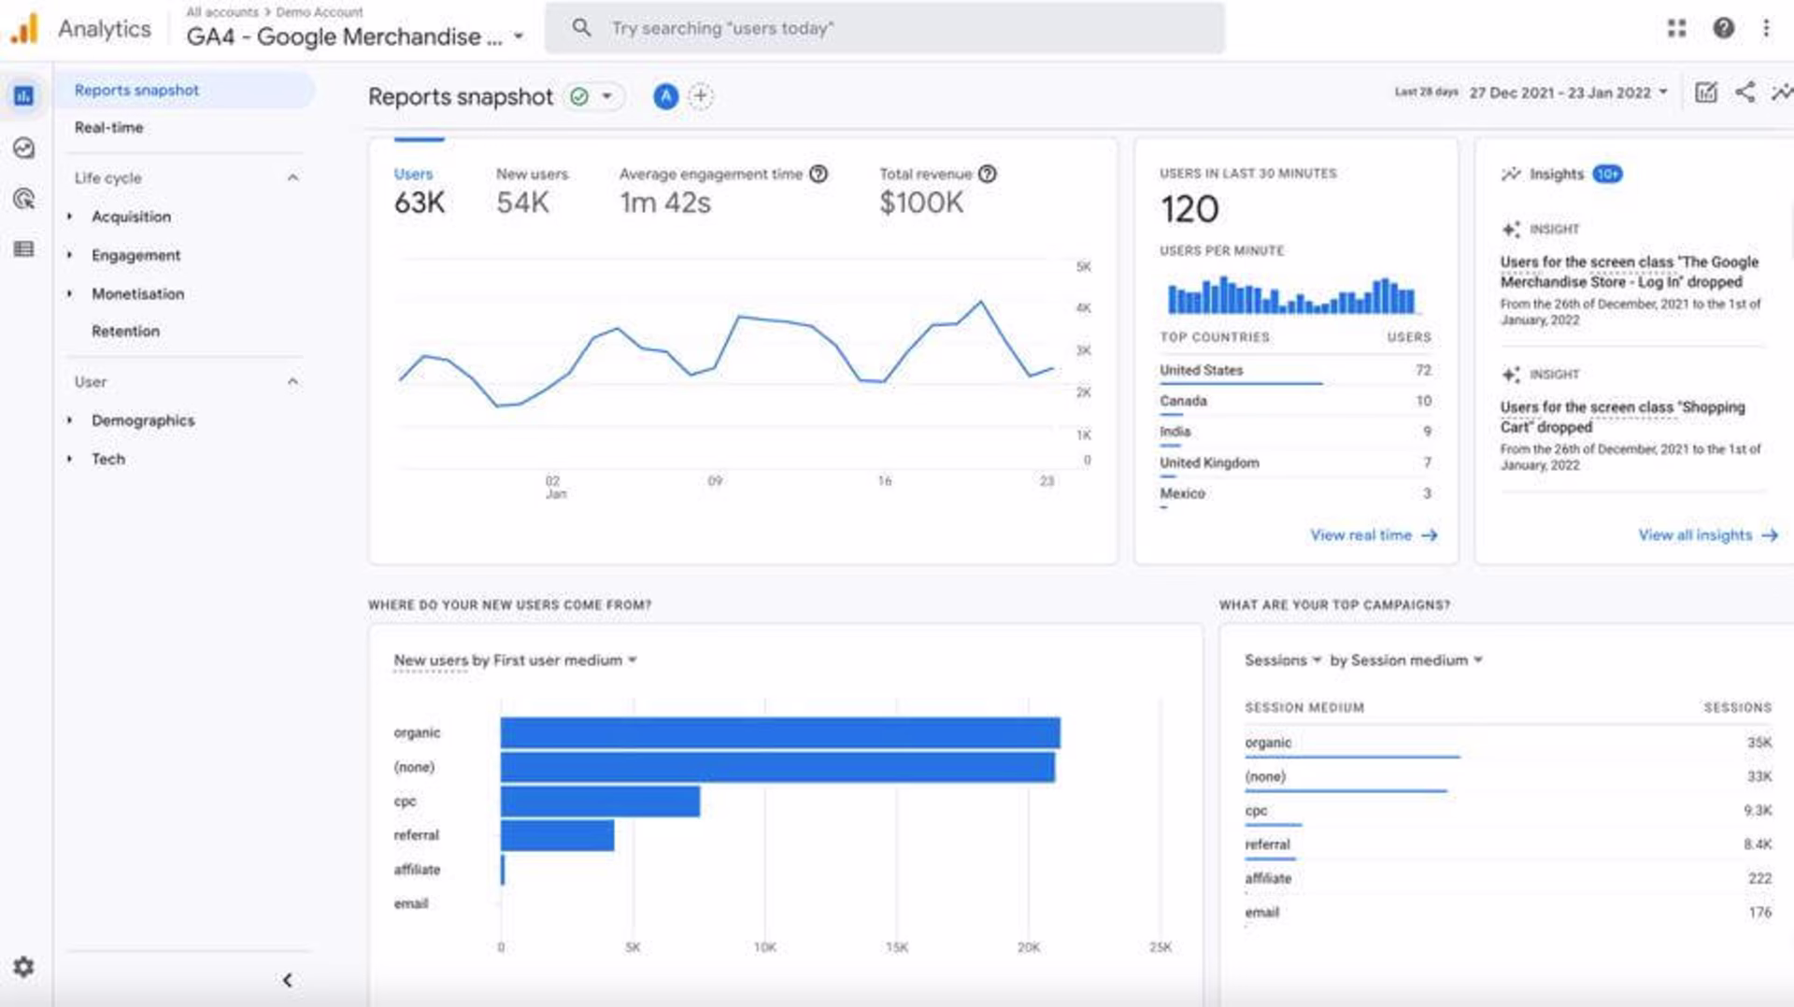The width and height of the screenshot is (1794, 1007).
Task: Click the (none) session medium row
Action: click(1508, 777)
